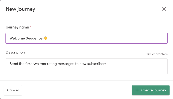This screenshot has width=173, height=99.
Task: Click the '140 characters' counter text
Action: [x=157, y=54]
